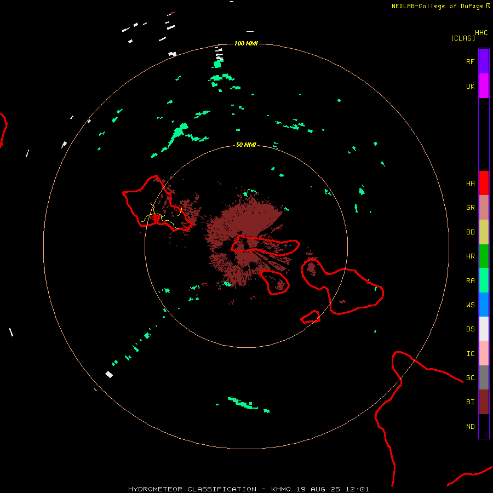Click the HR dark green swatch
This screenshot has height=493, width=493.
pyautogui.click(x=484, y=256)
